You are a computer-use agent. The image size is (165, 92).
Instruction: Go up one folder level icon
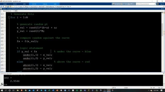[x=6, y=6]
